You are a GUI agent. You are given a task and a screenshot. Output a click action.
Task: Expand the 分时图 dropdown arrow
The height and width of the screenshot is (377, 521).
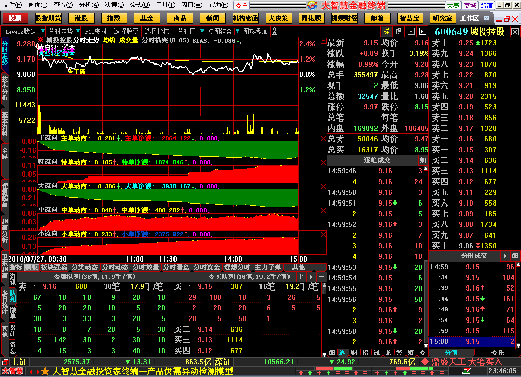tap(201, 31)
